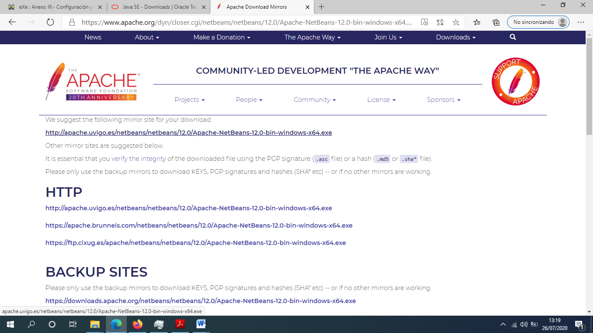Viewport: 593px width, 333px height.
Task: Click the HTTP section heading
Action: click(64, 192)
